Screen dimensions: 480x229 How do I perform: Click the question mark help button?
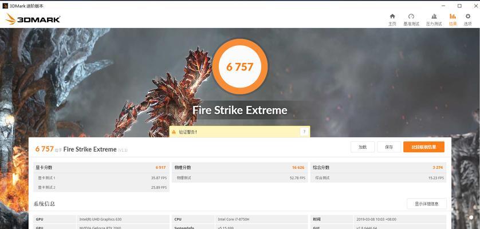(304, 132)
